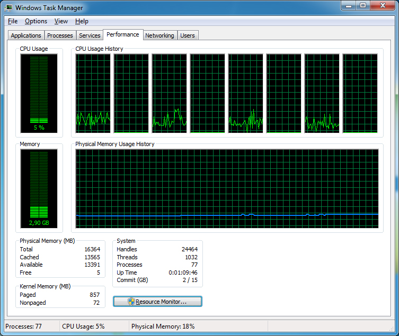Click the Free memory value 5

click(x=99, y=273)
